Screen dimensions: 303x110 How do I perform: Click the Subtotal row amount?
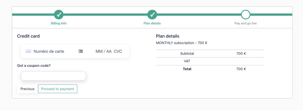coord(241,54)
